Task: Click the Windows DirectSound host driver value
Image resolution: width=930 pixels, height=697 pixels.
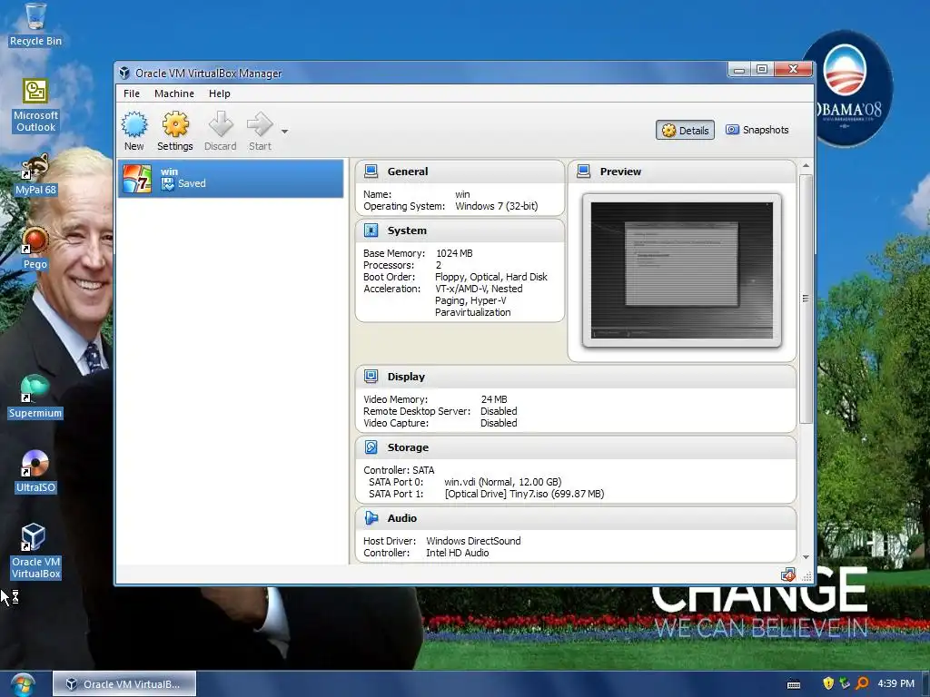Action: point(473,541)
